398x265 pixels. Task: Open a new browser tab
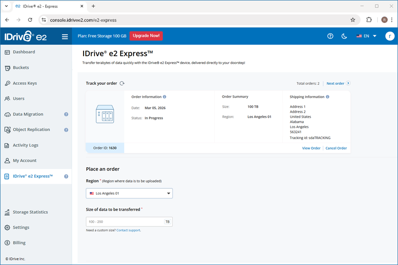(x=93, y=6)
